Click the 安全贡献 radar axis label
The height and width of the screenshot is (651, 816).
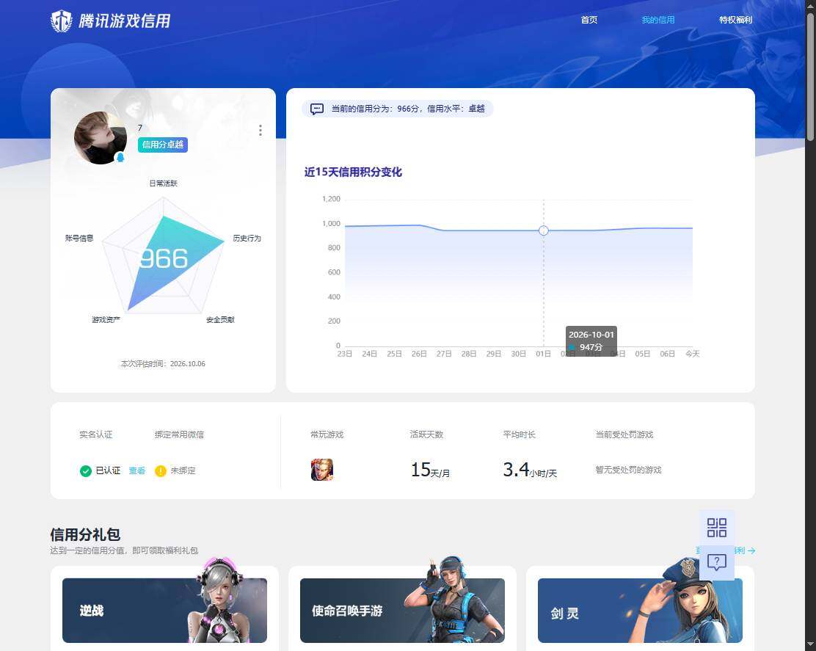(220, 319)
